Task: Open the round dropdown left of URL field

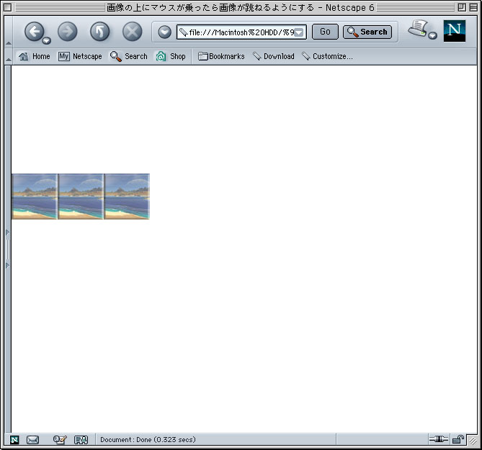Action: point(164,32)
